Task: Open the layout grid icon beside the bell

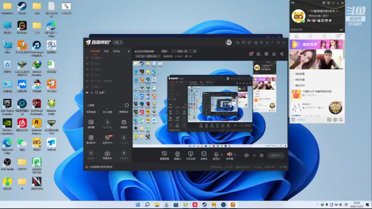Action: pyautogui.click(x=266, y=54)
